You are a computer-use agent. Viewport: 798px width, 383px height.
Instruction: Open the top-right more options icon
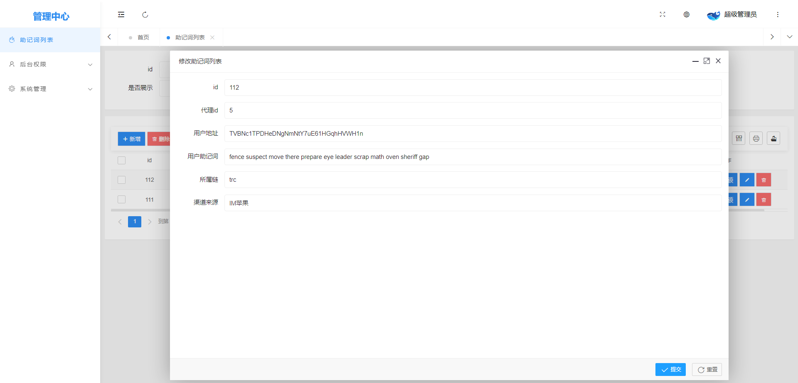click(778, 15)
